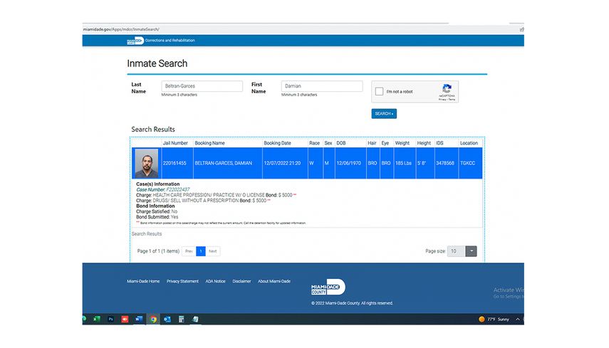Select DOB 12/06/1970 cell
The height and width of the screenshot is (348, 609).
tap(349, 164)
